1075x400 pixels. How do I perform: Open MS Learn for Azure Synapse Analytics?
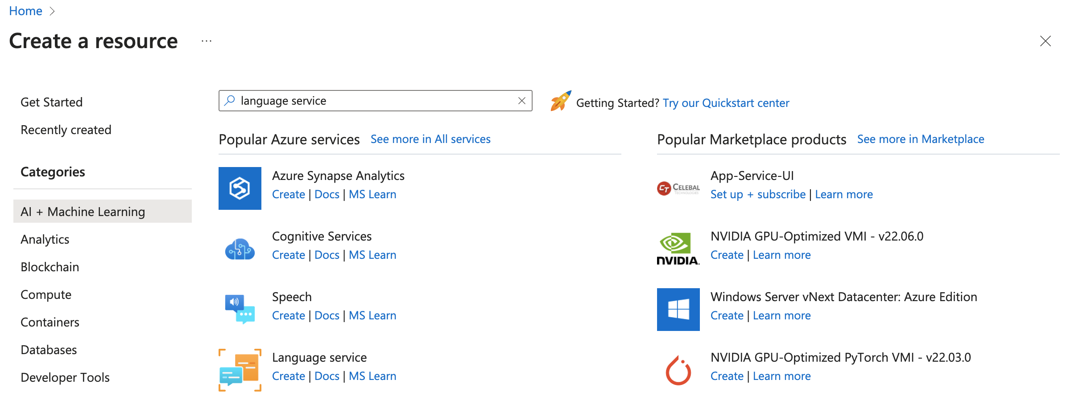(x=372, y=194)
